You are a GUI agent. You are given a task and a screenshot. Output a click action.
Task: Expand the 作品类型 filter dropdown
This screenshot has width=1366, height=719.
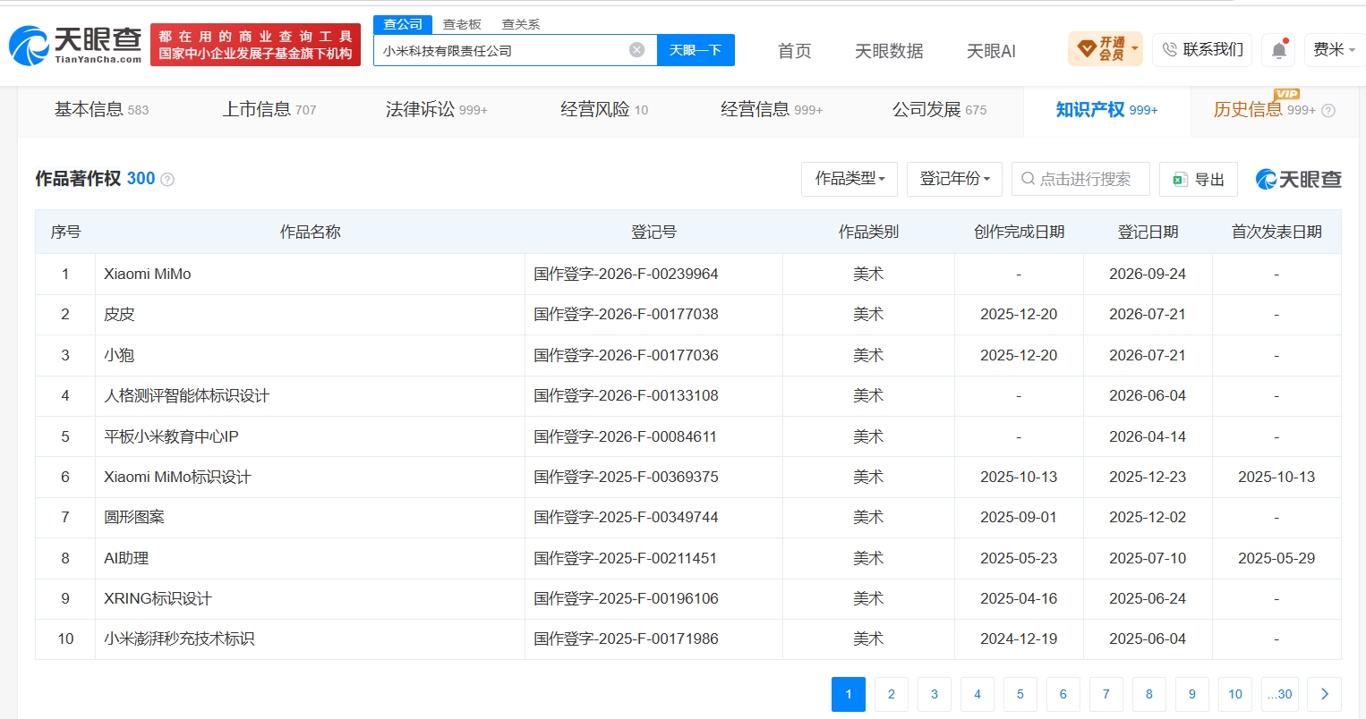[849, 179]
